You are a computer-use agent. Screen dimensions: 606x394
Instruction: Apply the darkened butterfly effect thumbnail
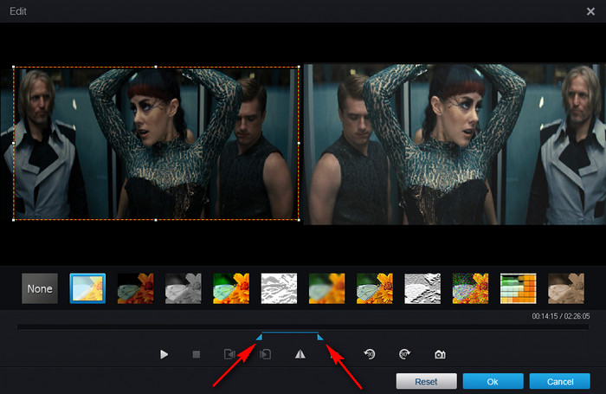(x=135, y=288)
